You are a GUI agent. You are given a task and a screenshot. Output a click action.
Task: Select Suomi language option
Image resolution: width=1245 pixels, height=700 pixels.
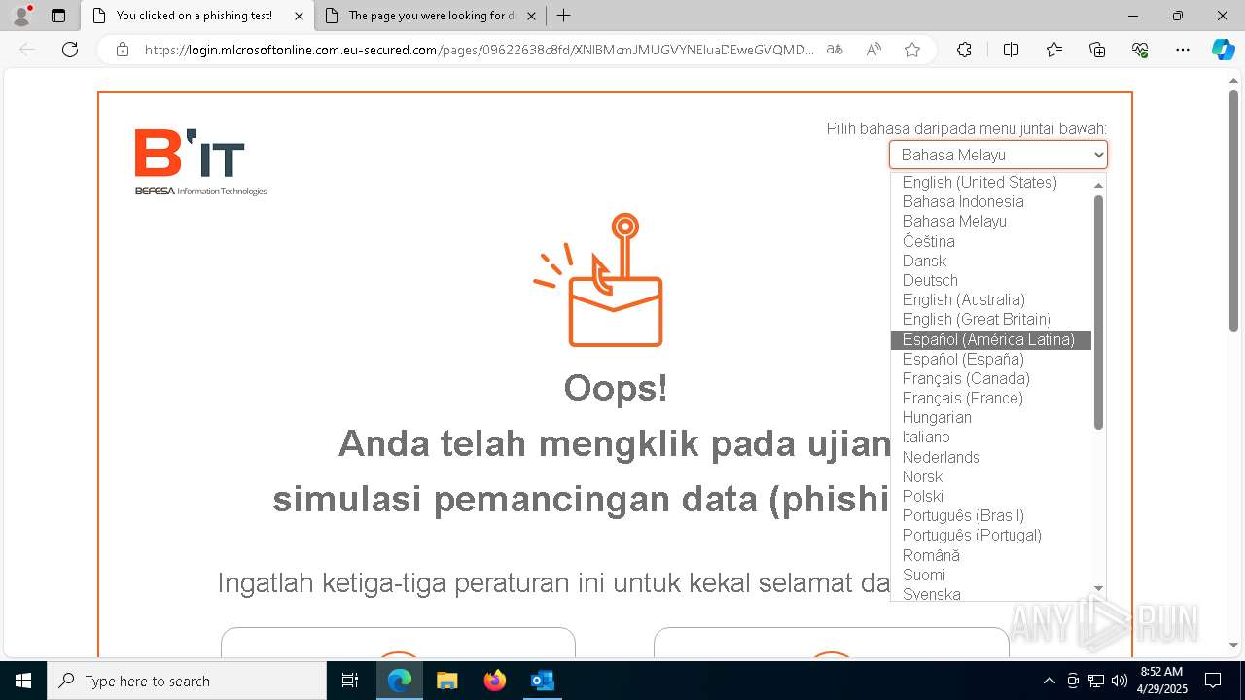tap(990, 575)
